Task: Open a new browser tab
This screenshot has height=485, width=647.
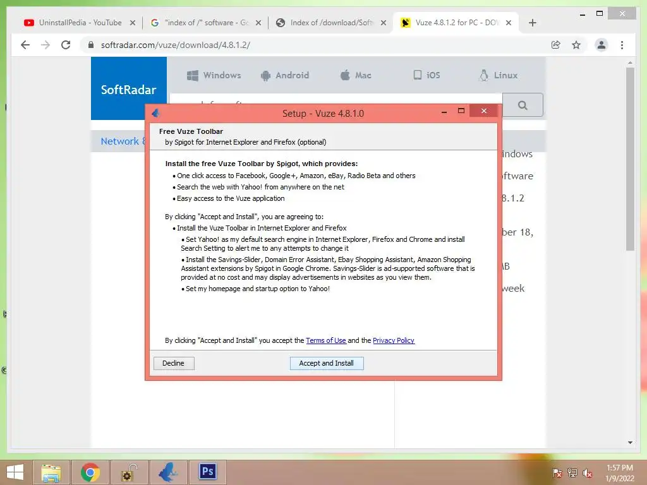Action: click(532, 23)
